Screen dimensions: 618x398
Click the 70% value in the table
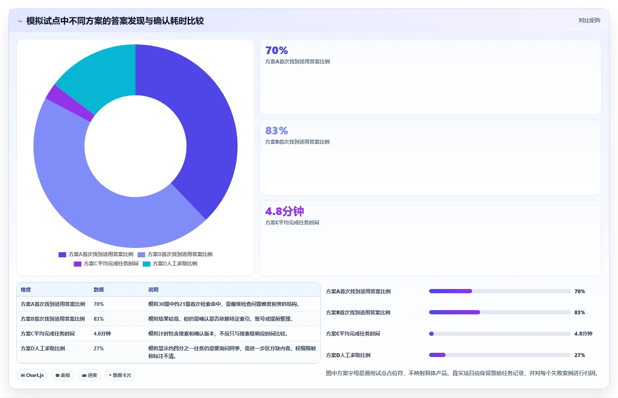point(98,304)
